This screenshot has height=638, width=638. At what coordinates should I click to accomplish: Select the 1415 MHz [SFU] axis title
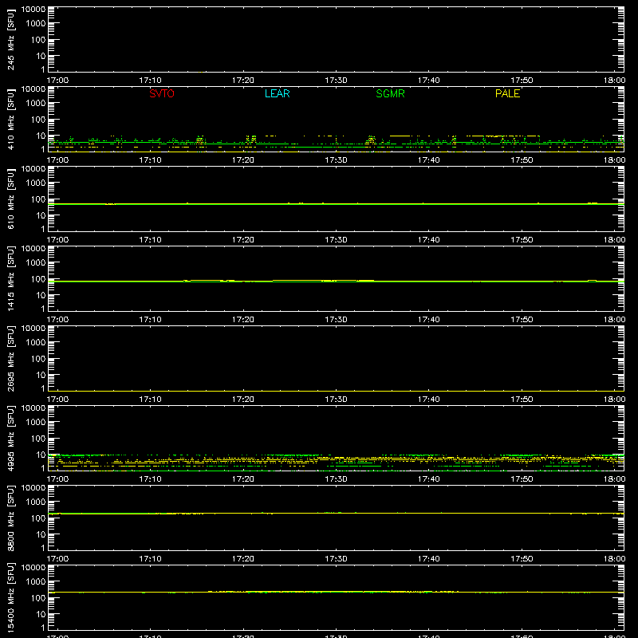[x=11, y=278]
